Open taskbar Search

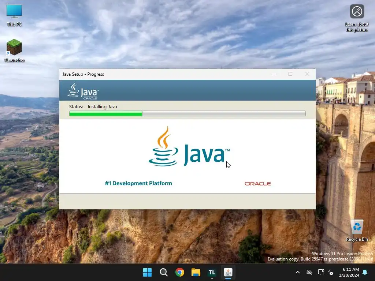click(x=164, y=272)
